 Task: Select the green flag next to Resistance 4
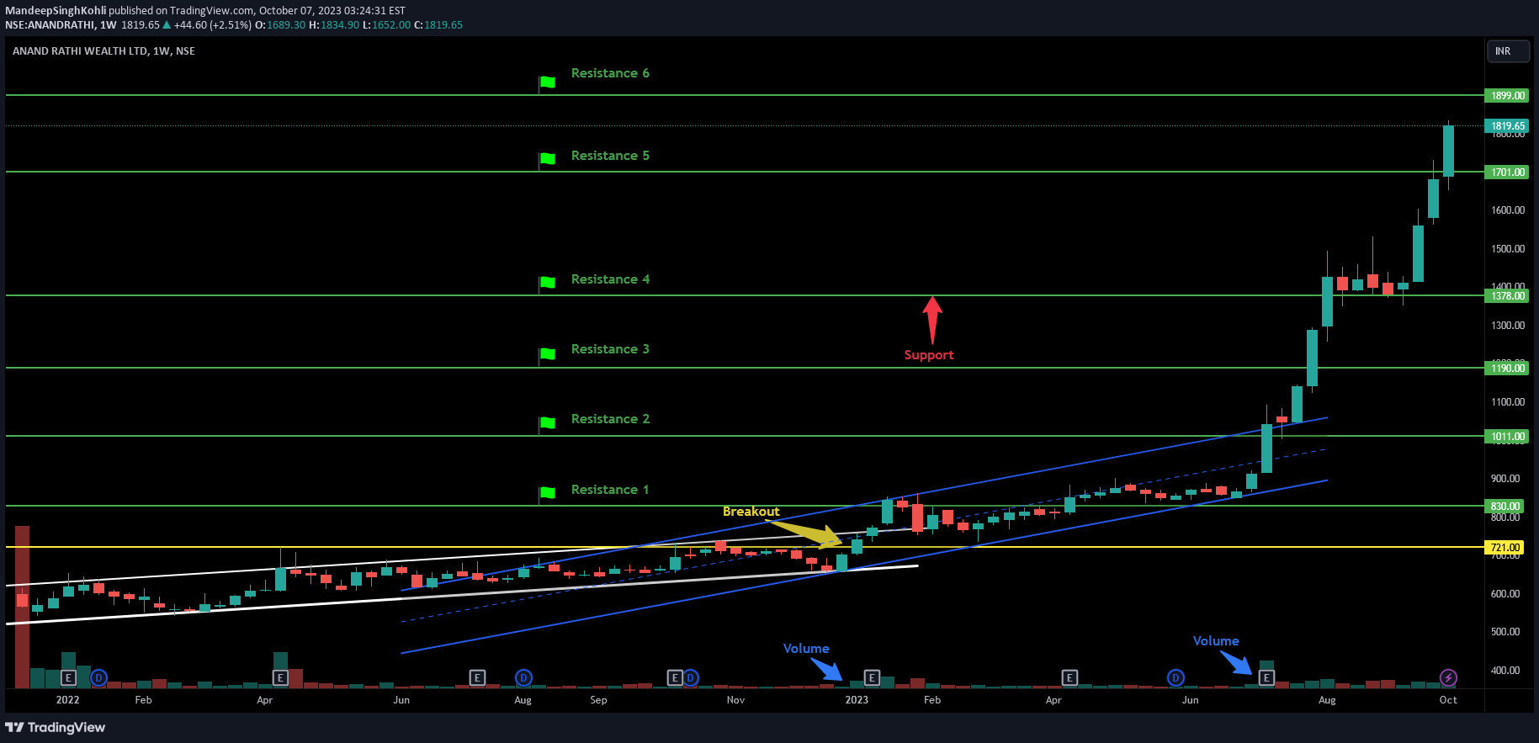(x=547, y=282)
